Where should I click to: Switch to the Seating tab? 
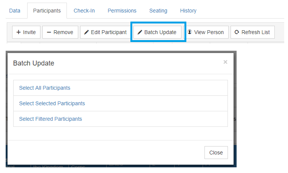tap(158, 11)
